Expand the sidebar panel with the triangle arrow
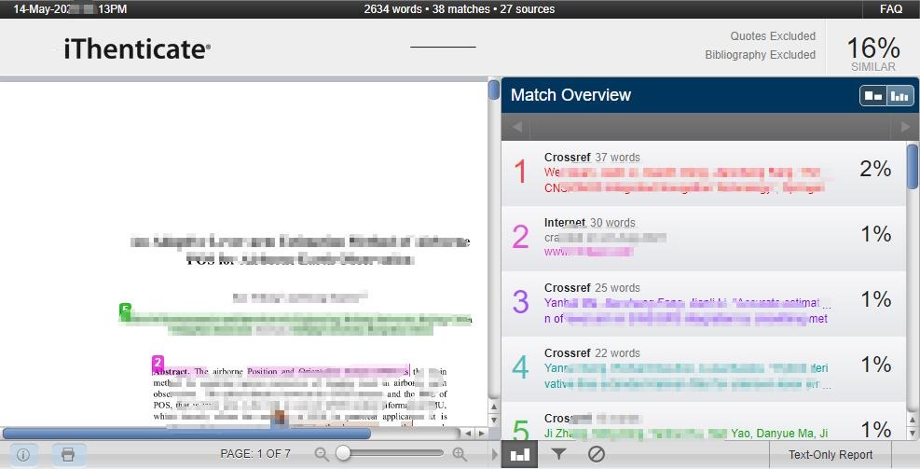 tap(495, 454)
